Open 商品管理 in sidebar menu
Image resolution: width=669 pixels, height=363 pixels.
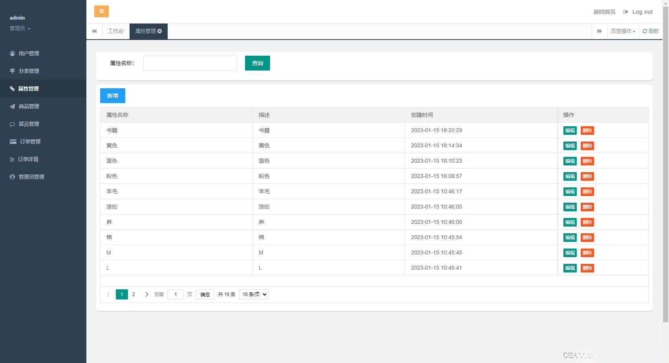click(x=43, y=106)
